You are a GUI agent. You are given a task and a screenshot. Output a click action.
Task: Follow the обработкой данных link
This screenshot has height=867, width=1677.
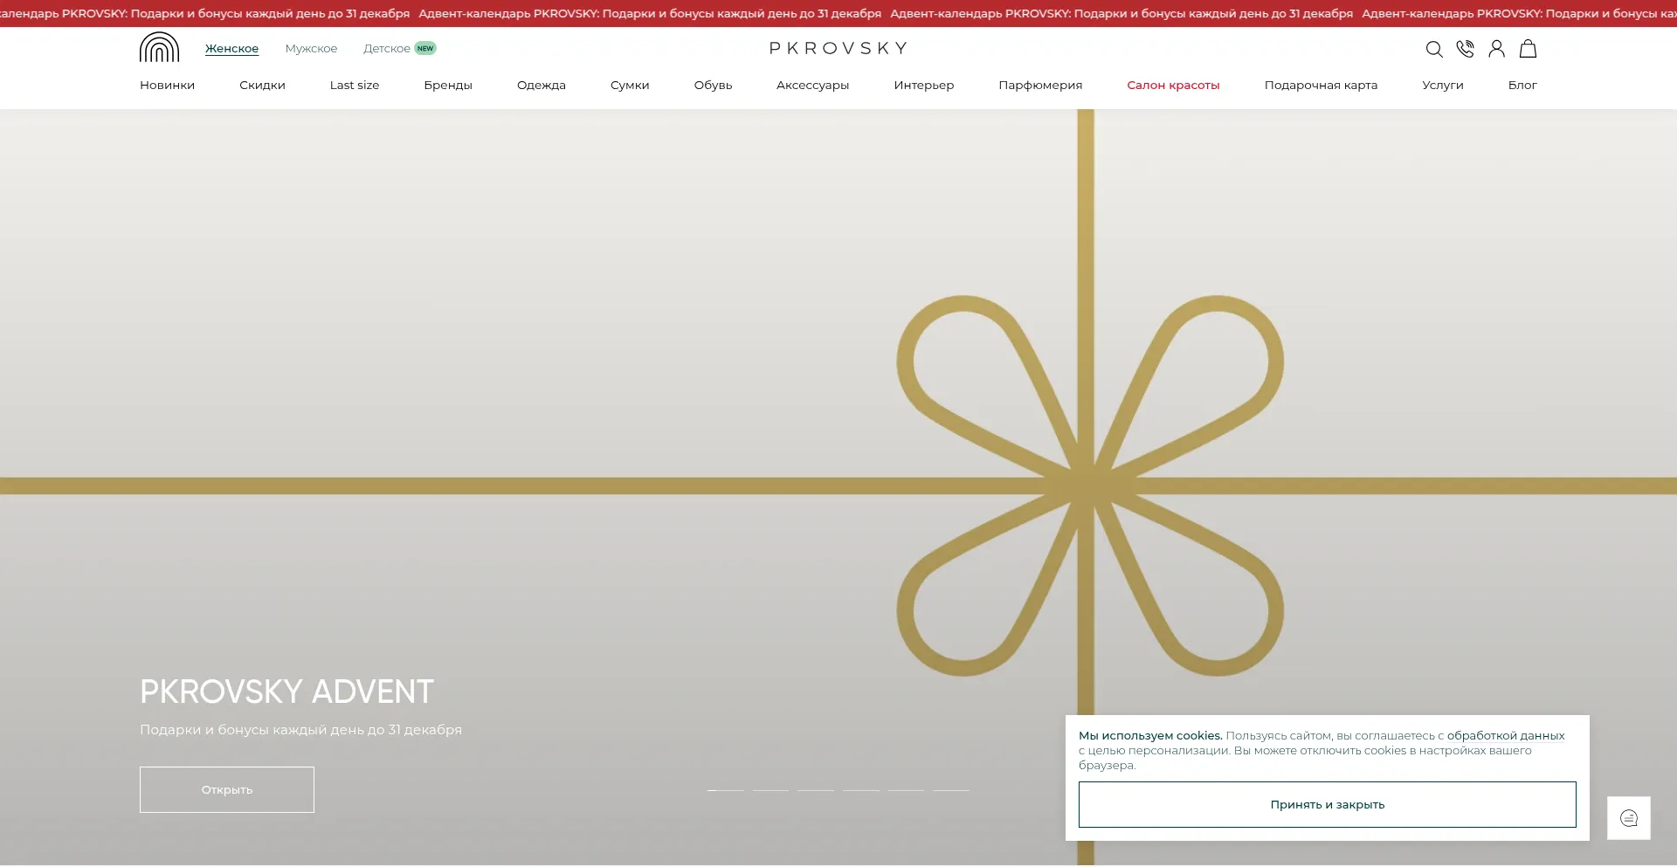(1505, 736)
